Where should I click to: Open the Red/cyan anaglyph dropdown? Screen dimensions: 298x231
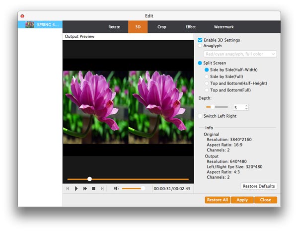[x=240, y=54]
